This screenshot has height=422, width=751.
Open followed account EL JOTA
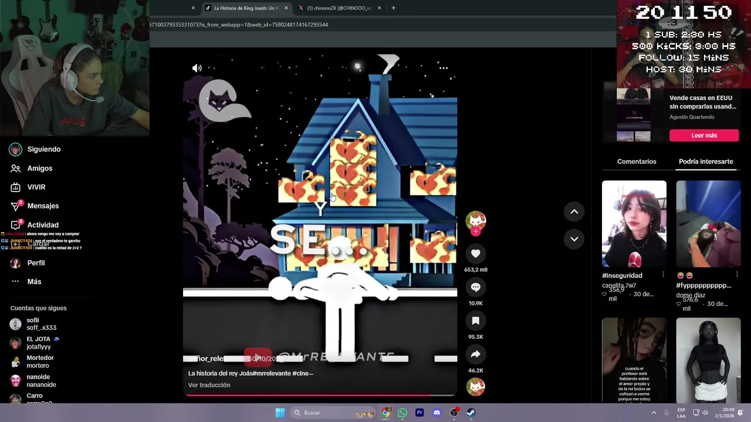(35, 343)
